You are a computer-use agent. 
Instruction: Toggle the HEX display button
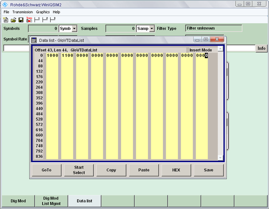coord(176,170)
